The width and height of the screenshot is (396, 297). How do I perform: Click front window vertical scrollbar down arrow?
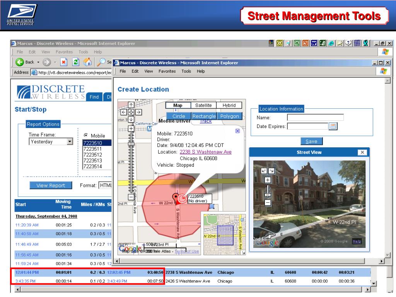387,255
